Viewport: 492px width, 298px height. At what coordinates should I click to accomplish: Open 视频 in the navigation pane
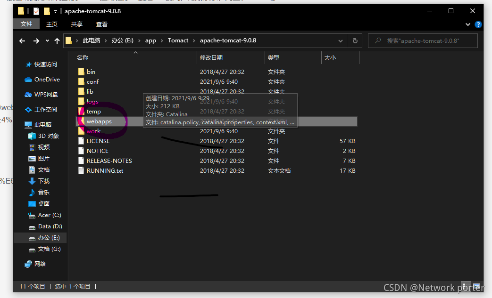[43, 147]
